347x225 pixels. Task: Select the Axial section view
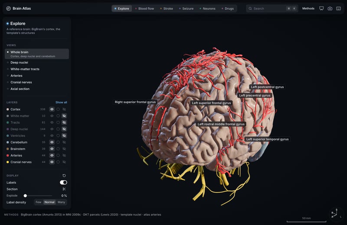pos(37,89)
